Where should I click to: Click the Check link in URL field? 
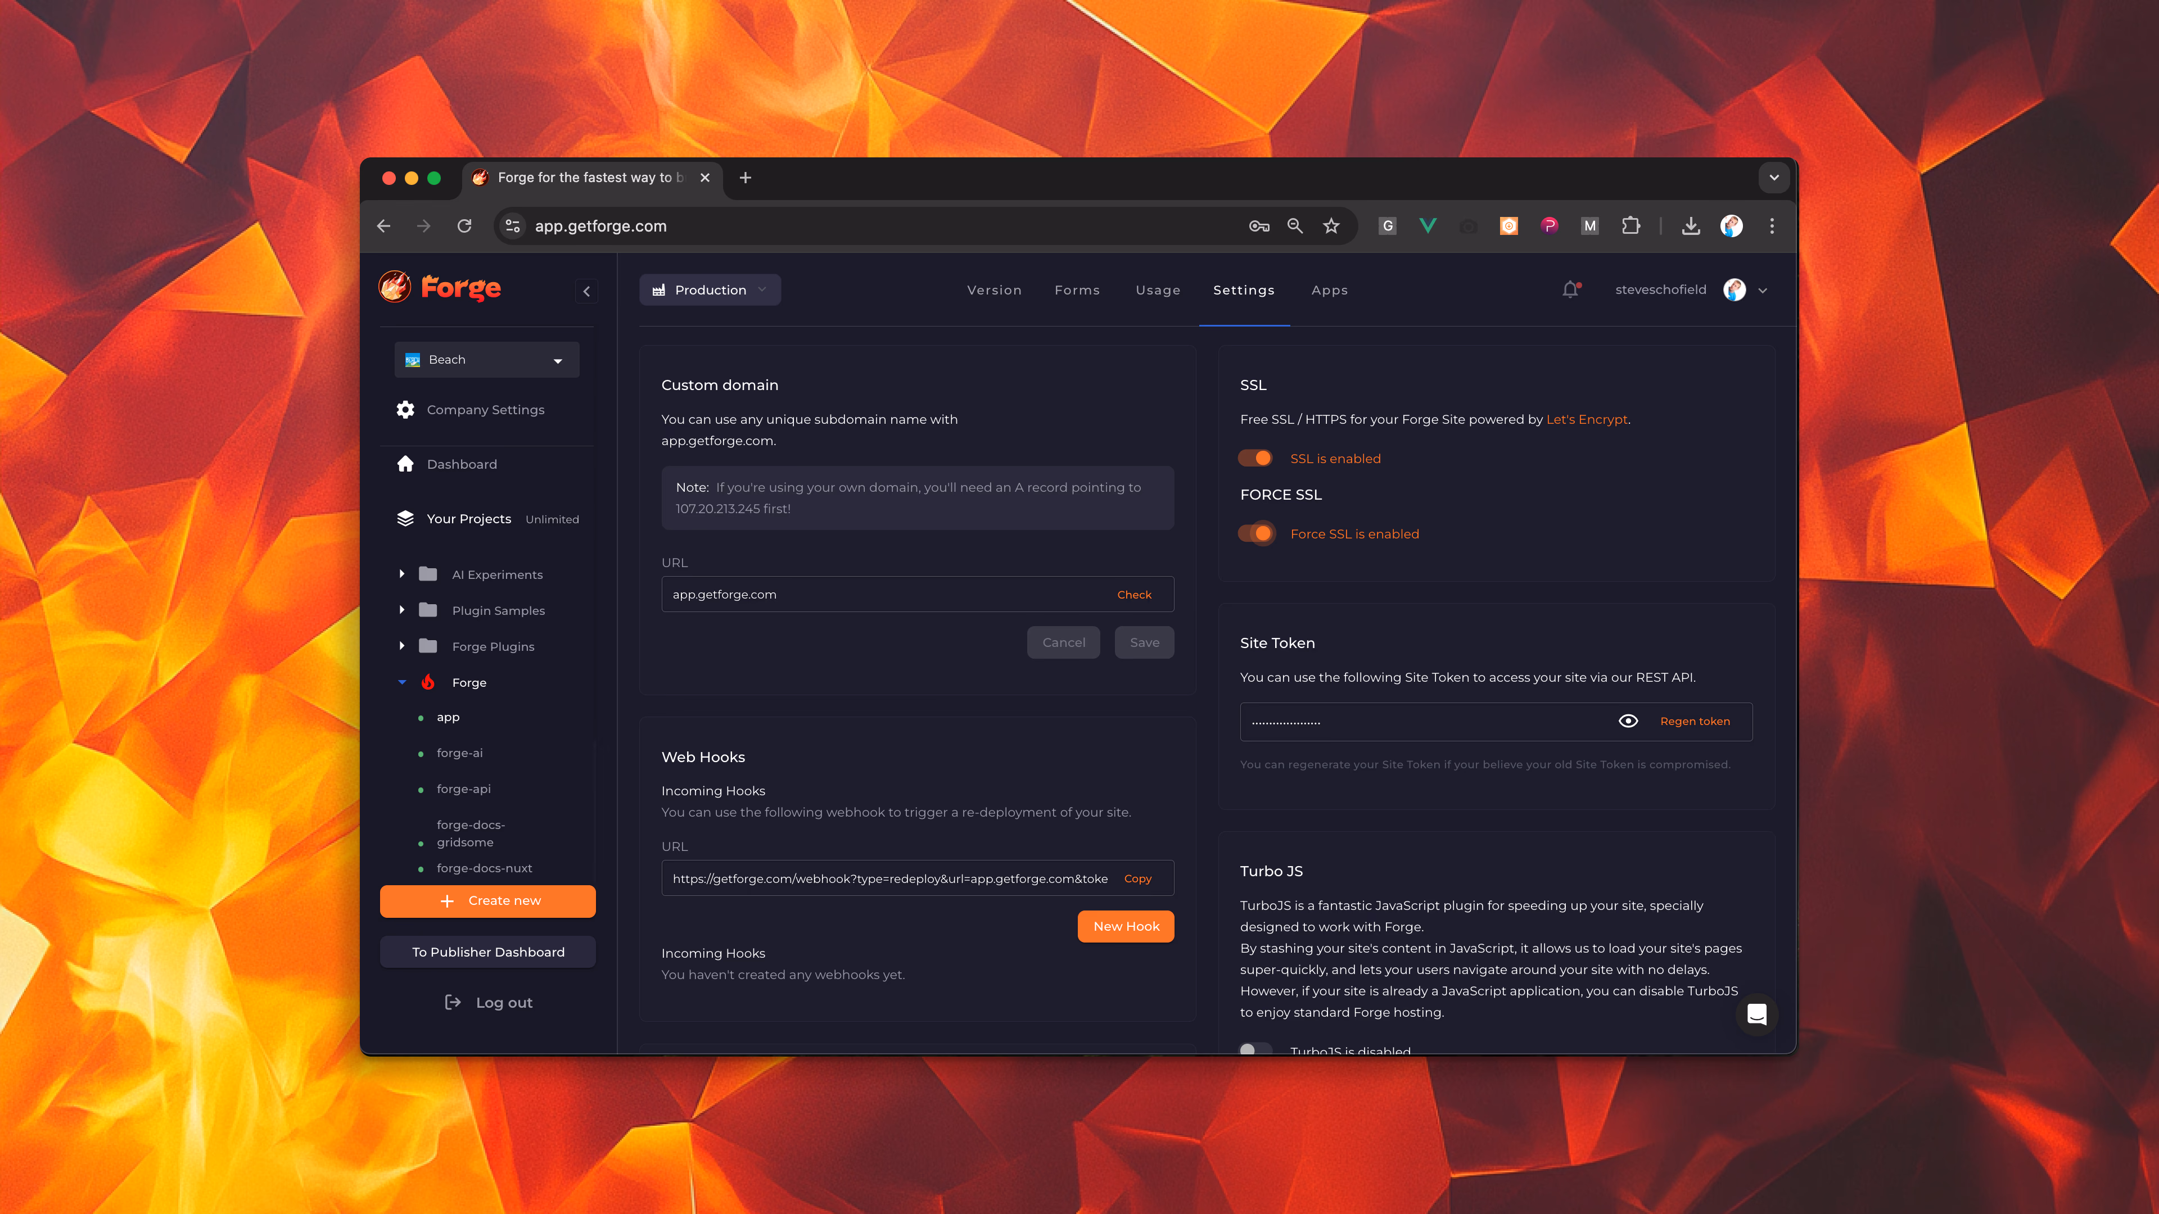click(1134, 595)
